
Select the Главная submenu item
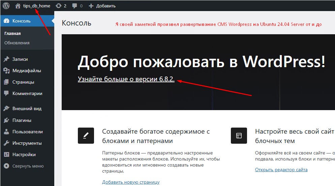pyautogui.click(x=12, y=34)
